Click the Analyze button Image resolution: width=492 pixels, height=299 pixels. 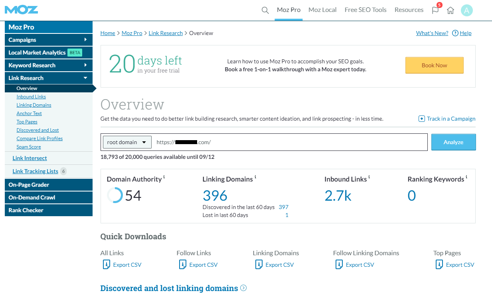point(454,142)
